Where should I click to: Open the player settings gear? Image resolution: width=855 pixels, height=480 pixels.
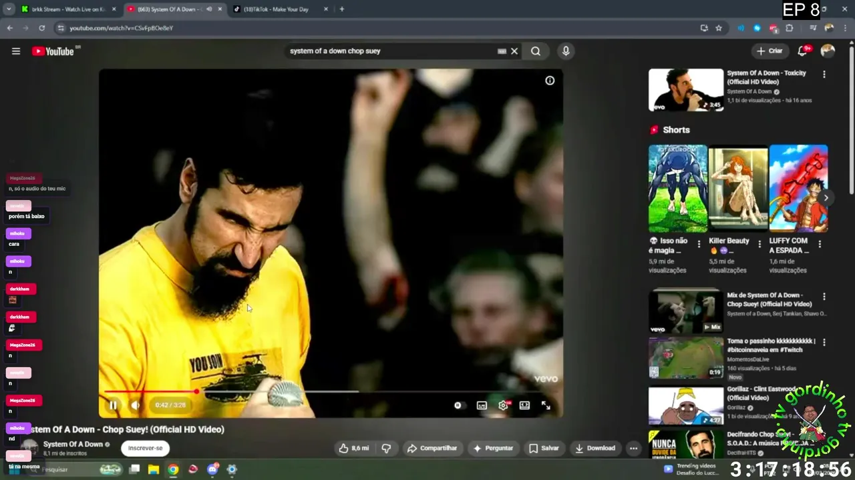click(503, 405)
